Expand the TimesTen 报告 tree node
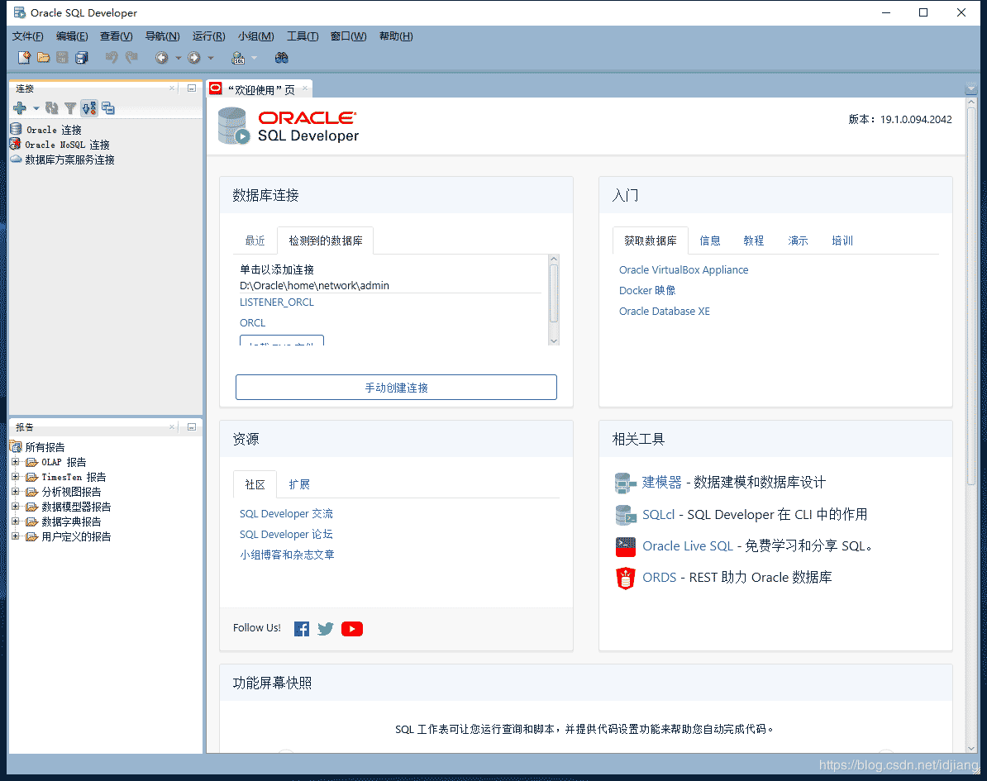The image size is (987, 781). pyautogui.click(x=16, y=477)
